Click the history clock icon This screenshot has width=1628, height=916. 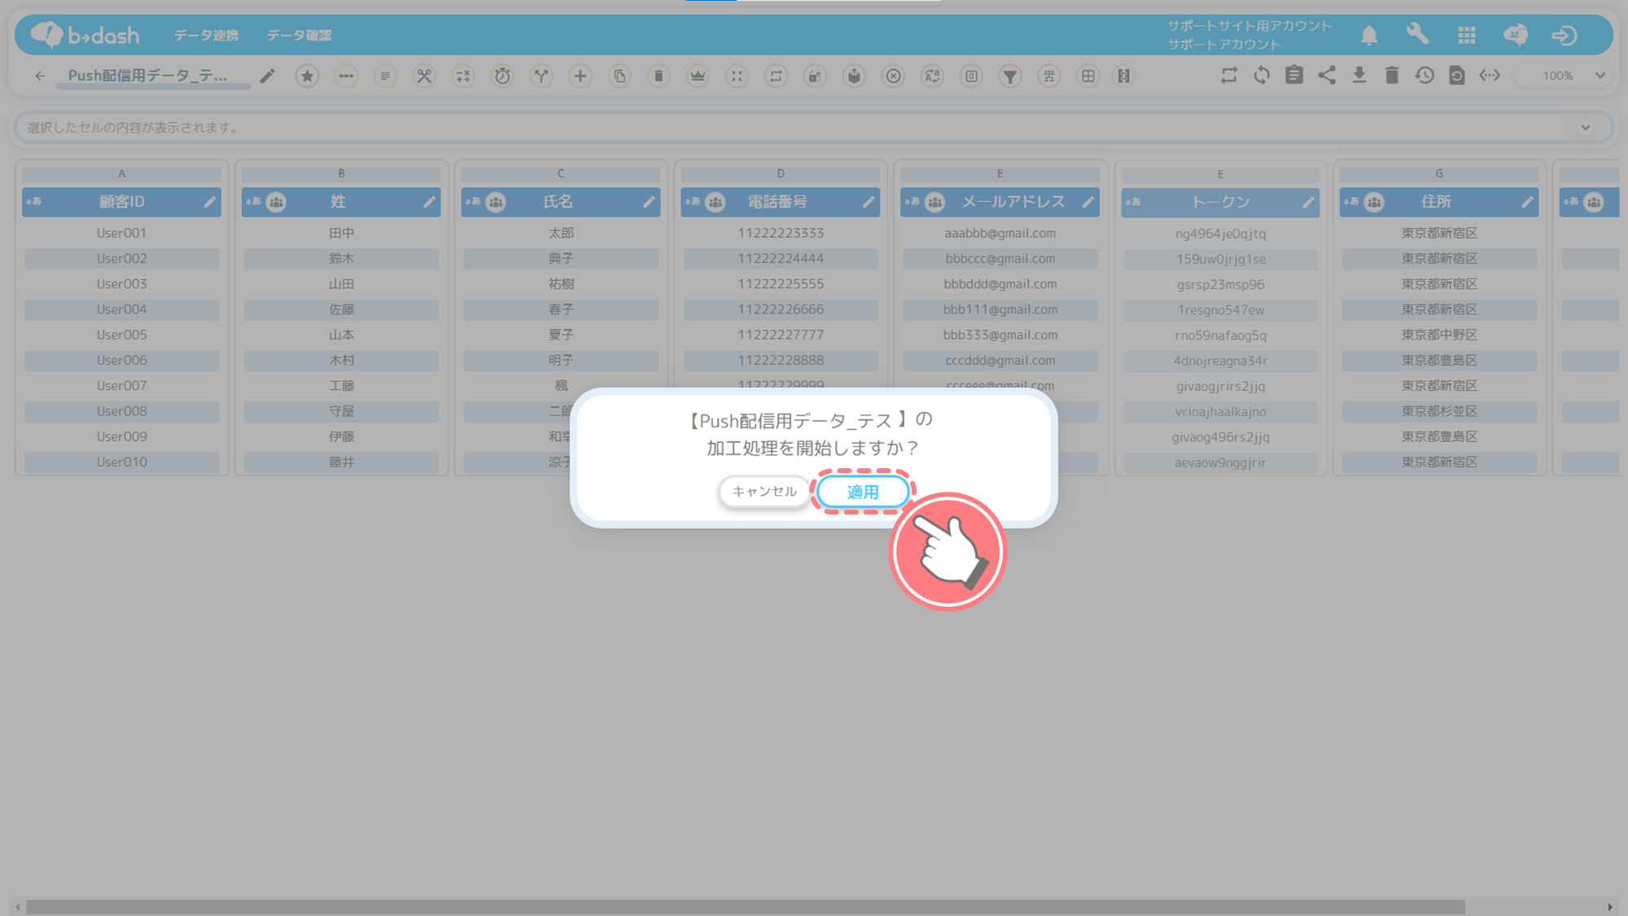1424,75
